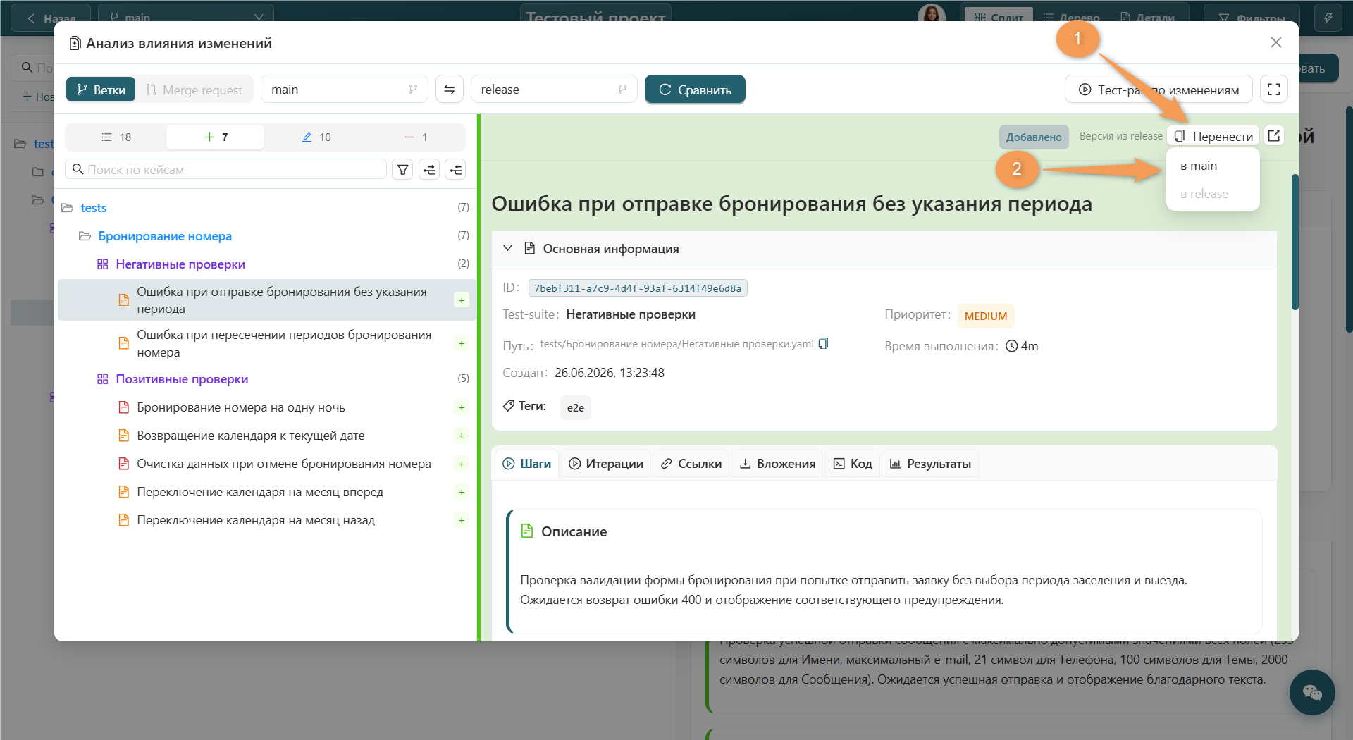Open the Итерации tab

[x=606, y=464]
